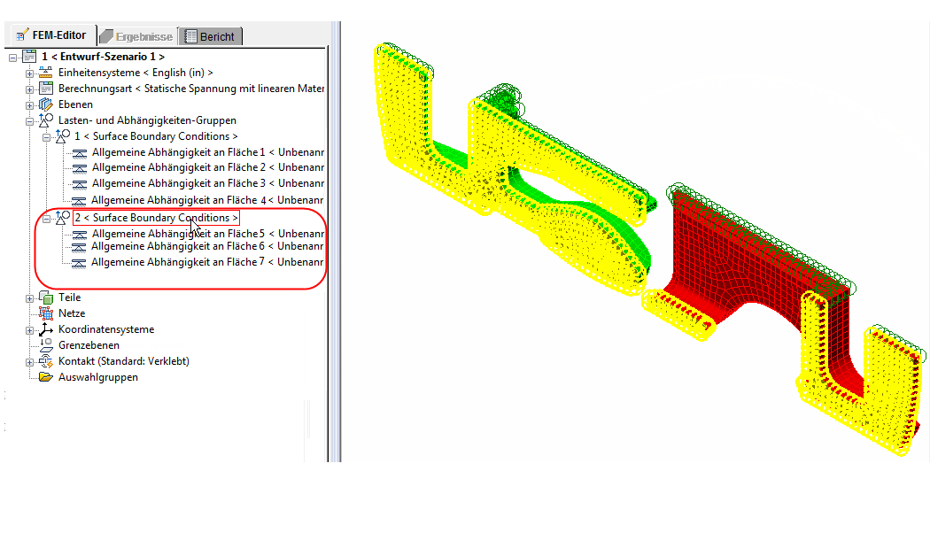Collapse the Entwurf-Szenario 1 root node
This screenshot has width=930, height=533.
tap(13, 58)
